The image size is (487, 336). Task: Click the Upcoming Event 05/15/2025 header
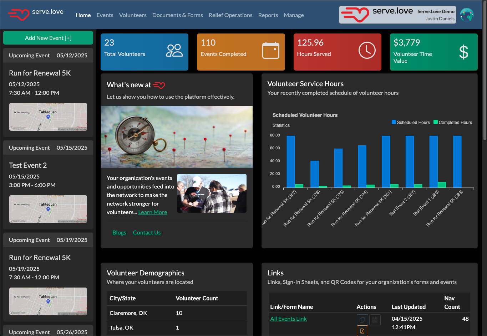[48, 148]
